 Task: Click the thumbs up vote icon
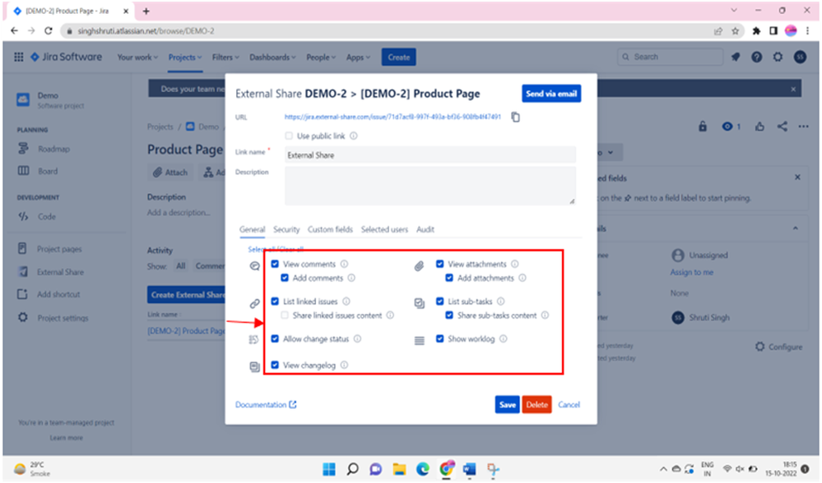click(x=759, y=126)
